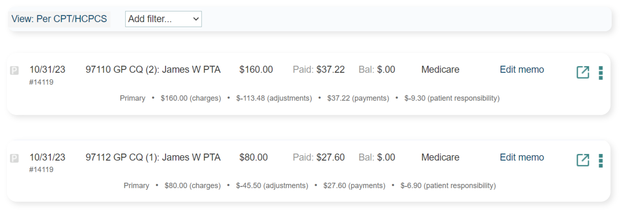621x211 pixels.
Task: Click the Medicare payer on the 97110 row
Action: tap(440, 70)
